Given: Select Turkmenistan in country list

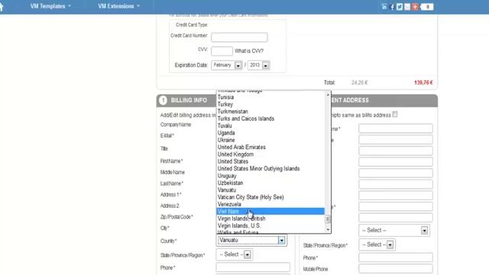Looking at the screenshot, I should click(270, 112).
